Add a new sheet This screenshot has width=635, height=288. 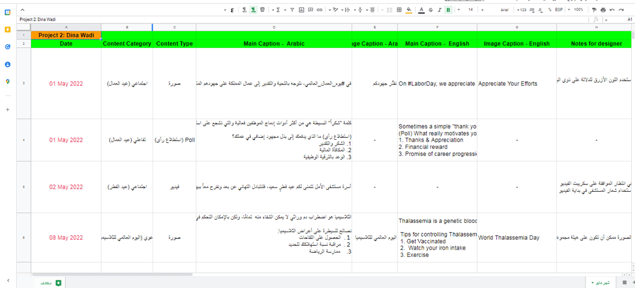[x=633, y=282]
